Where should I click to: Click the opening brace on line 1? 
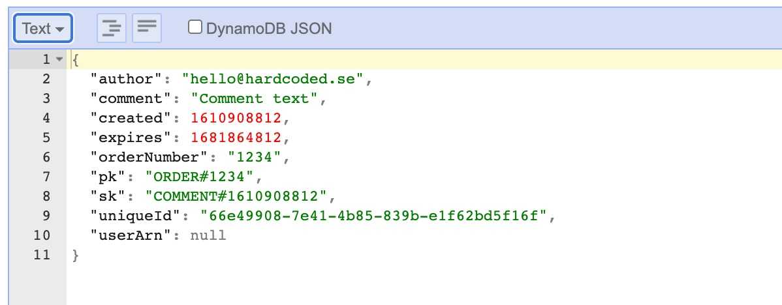76,60
